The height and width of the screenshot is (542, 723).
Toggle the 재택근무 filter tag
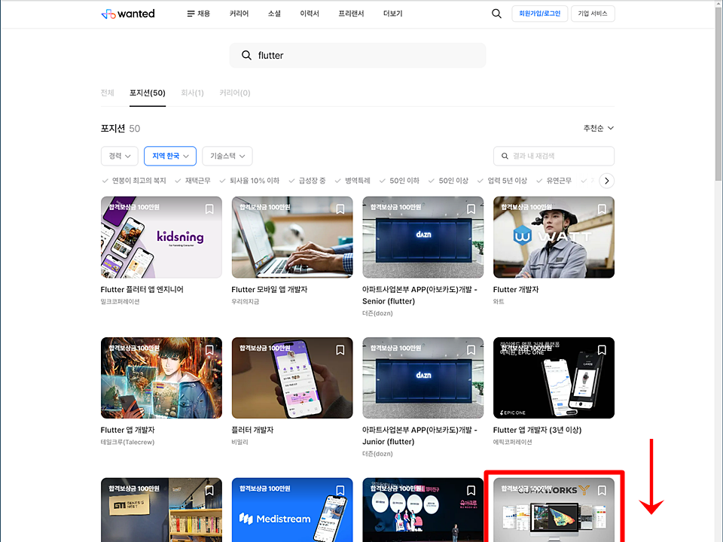193,181
